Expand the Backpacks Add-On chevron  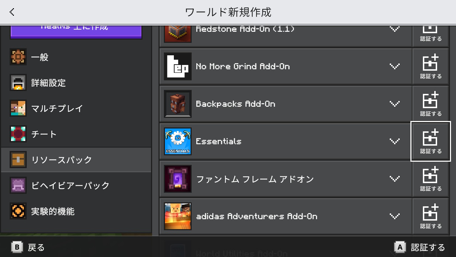[394, 104]
